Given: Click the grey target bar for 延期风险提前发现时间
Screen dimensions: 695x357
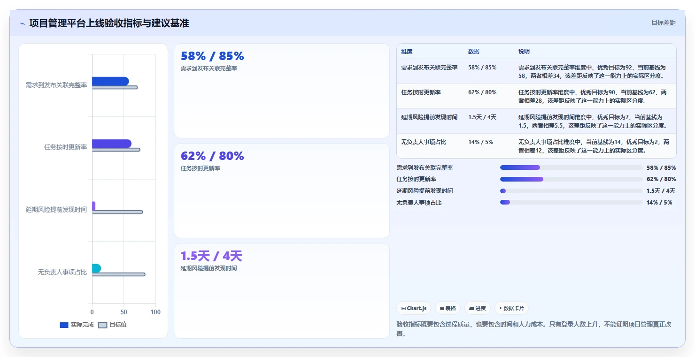Looking at the screenshot, I should pos(117,212).
